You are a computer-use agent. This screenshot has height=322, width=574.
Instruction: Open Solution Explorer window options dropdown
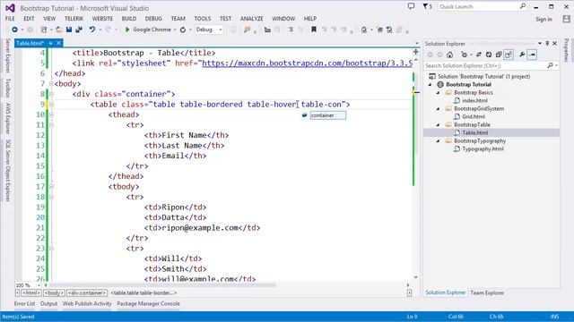[540, 44]
